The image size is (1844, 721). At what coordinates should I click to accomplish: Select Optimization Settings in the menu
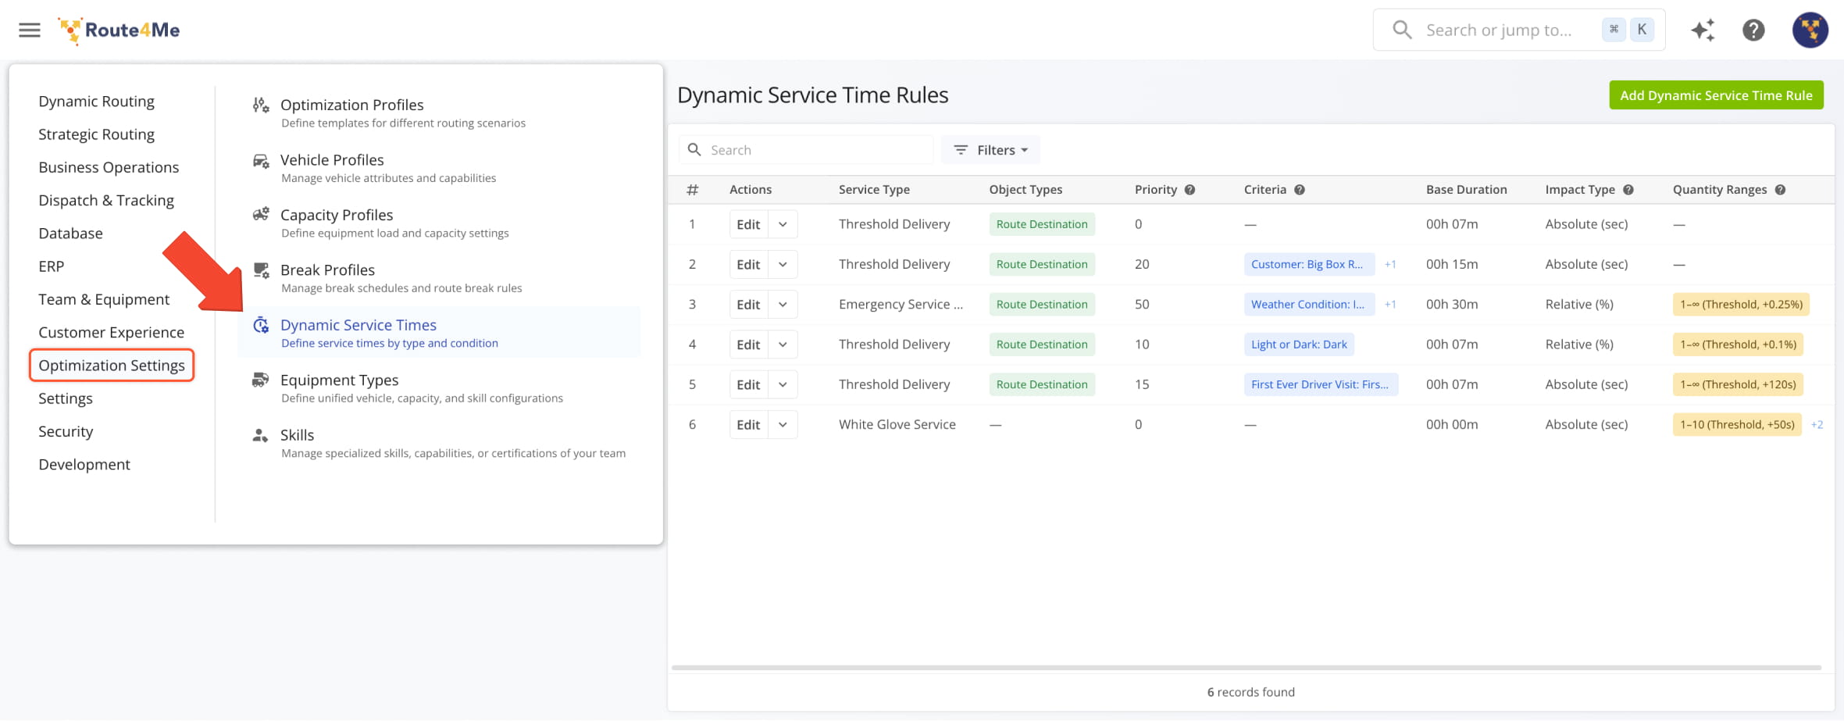pos(112,366)
